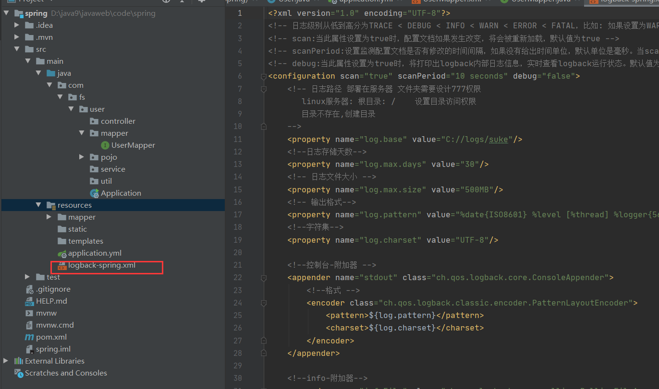
Task: Click the application.yml Spring config icon
Action: point(61,253)
